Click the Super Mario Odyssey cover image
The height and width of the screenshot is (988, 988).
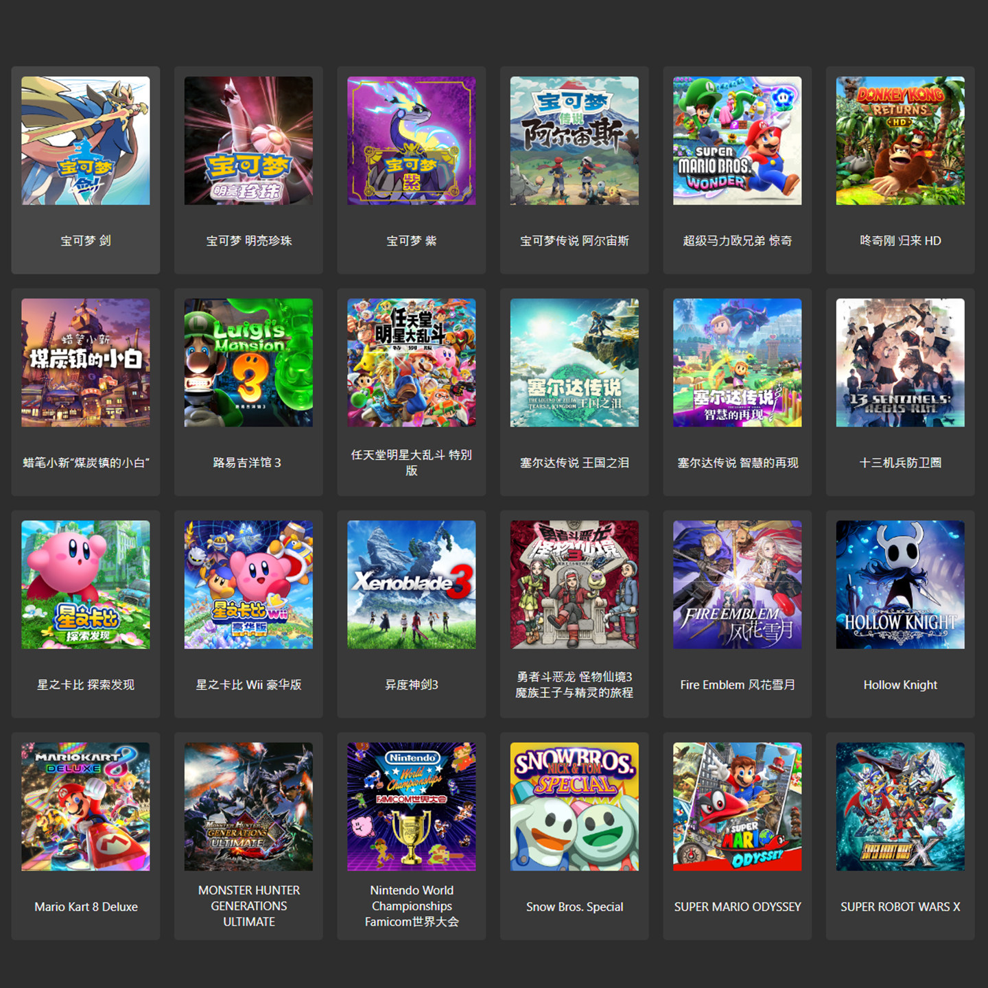point(738,807)
